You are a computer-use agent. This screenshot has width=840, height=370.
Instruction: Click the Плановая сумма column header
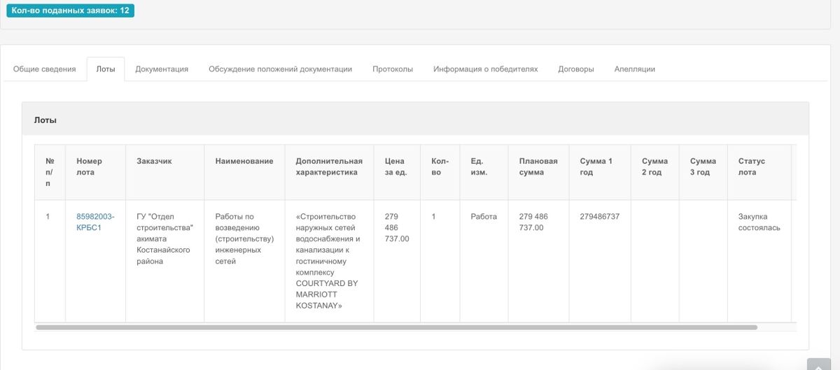pos(538,166)
